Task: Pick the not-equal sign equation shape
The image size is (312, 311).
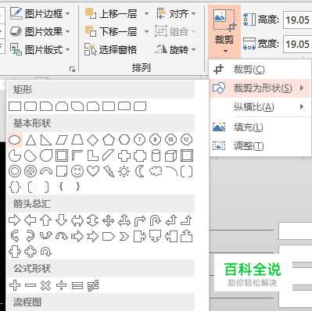Action: point(93,285)
